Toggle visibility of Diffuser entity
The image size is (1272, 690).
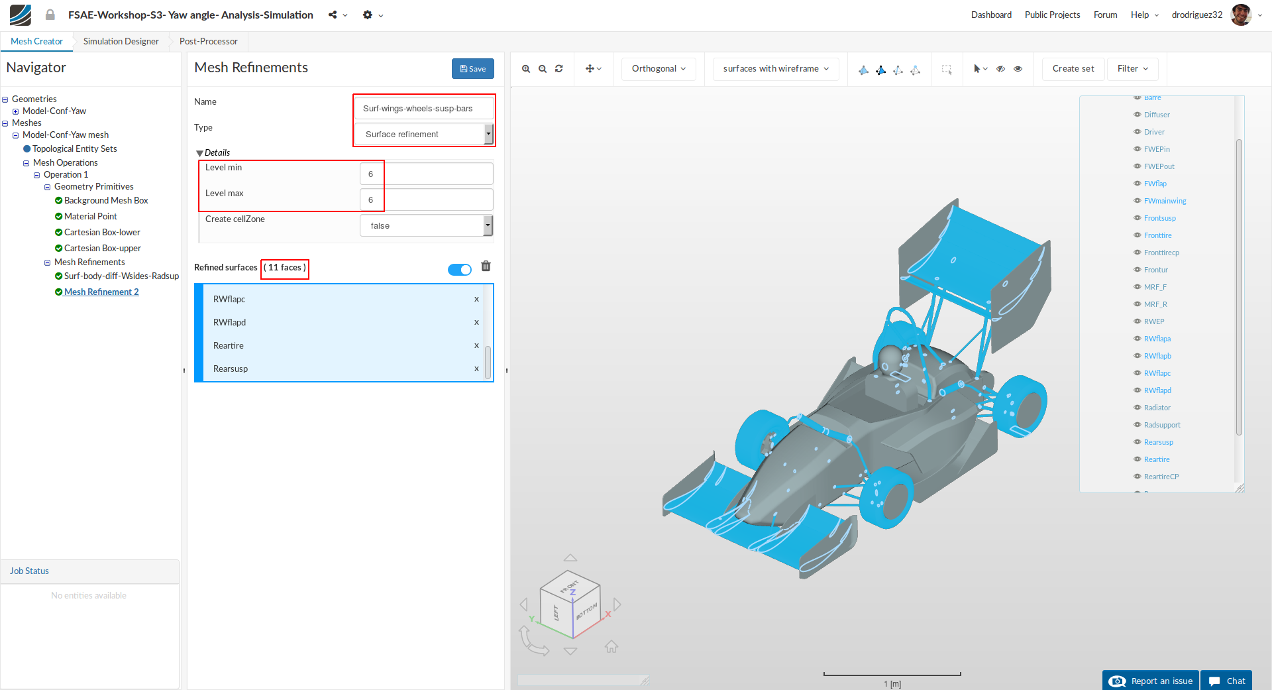pyautogui.click(x=1138, y=115)
